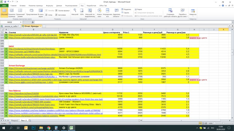Open the Файл file menu
The image size is (234, 131).
pos(4,6)
